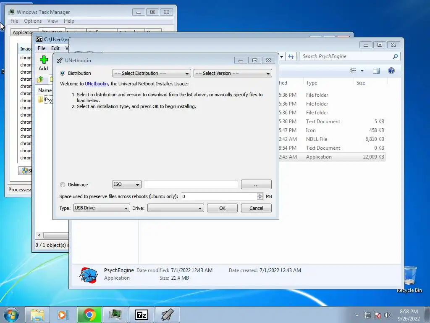Click the address bar dropdown arrow in Explorer
Viewport: 430px width, 323px height.
coord(281,57)
